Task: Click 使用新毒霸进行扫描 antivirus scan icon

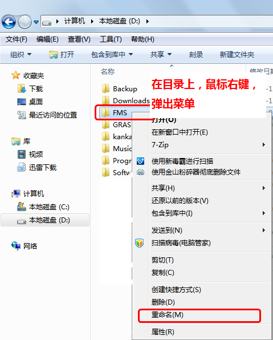Action: click(140, 161)
